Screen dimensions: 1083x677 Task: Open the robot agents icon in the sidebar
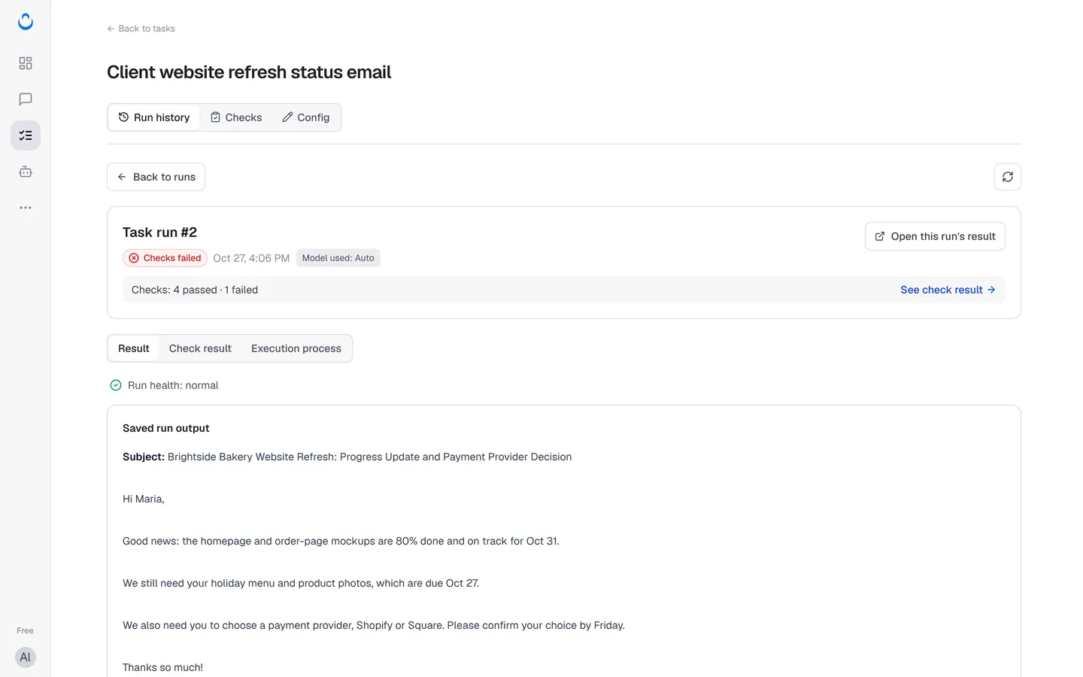[x=26, y=172]
